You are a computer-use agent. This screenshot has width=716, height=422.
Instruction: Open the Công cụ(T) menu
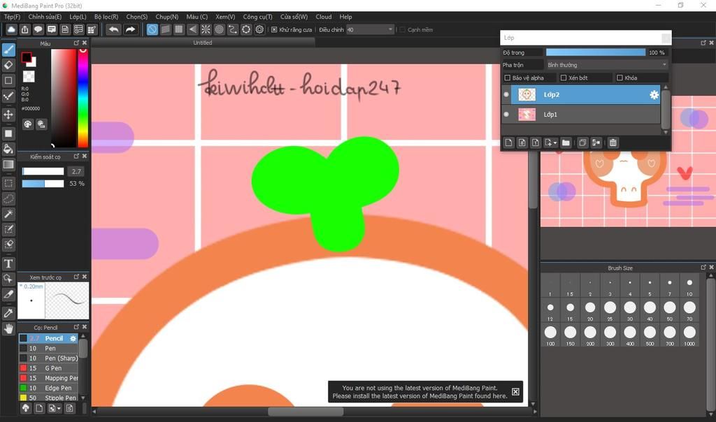(257, 17)
